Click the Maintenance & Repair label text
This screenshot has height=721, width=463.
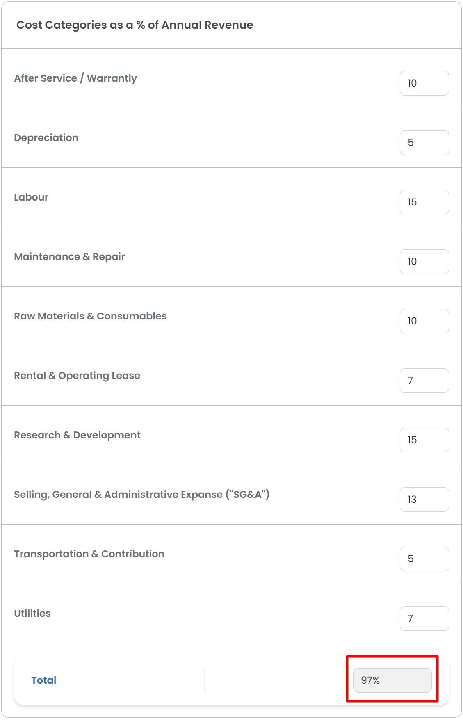coord(69,257)
